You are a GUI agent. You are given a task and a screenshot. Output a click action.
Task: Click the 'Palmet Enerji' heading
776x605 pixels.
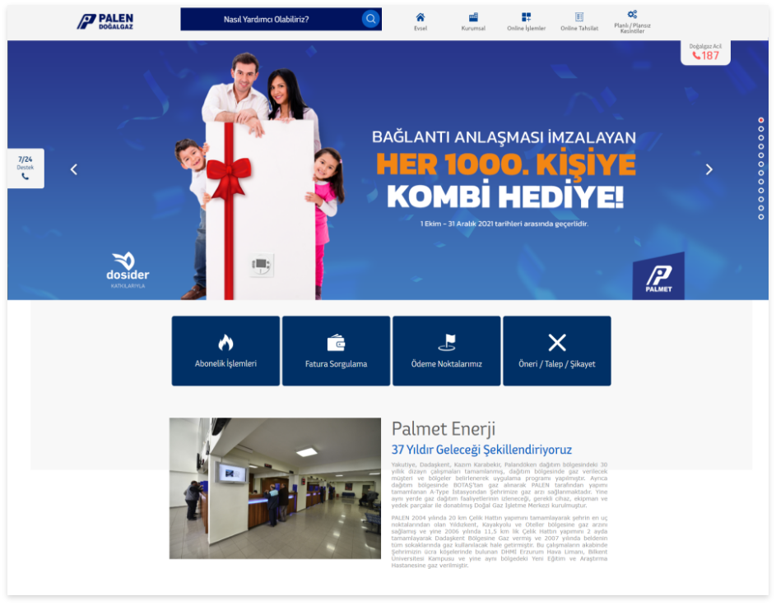pos(444,429)
